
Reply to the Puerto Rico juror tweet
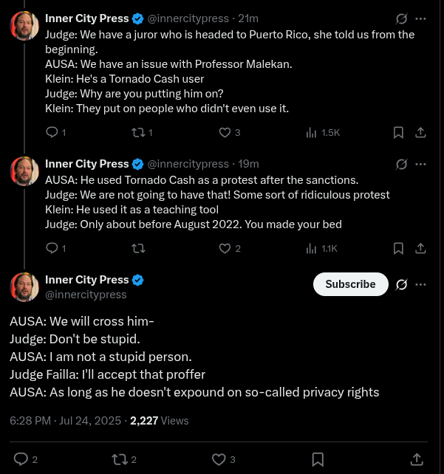(52, 132)
